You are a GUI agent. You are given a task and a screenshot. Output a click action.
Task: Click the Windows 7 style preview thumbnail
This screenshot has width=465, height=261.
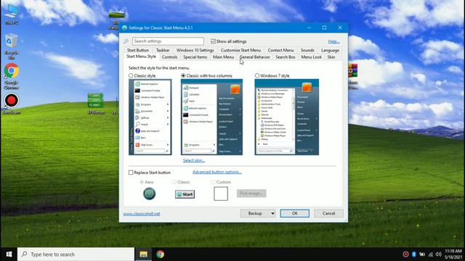[x=287, y=117]
